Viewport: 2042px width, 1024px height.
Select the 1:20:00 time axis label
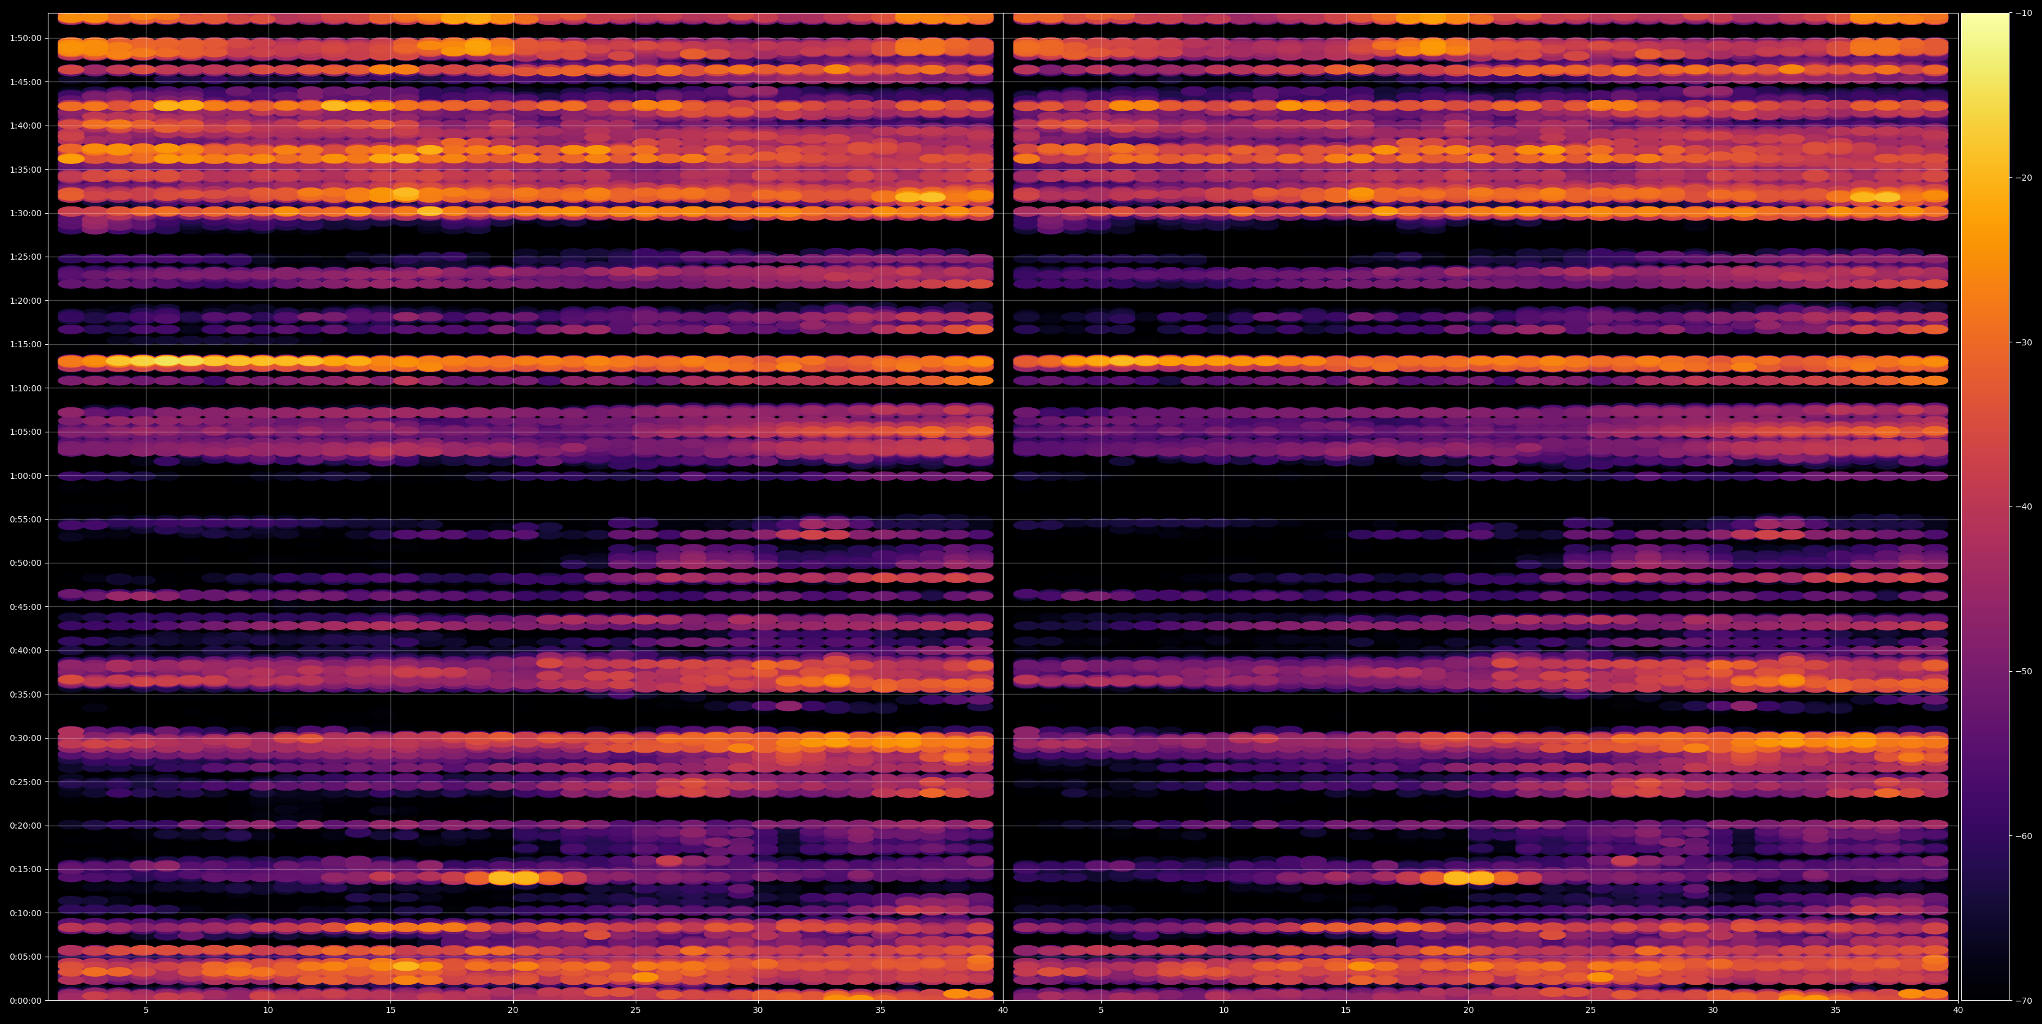pyautogui.click(x=25, y=301)
